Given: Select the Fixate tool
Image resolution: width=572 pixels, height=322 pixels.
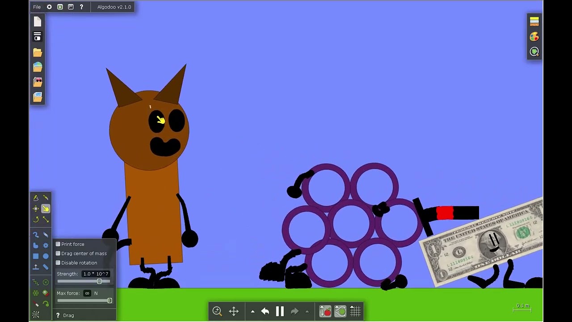Looking at the screenshot, I should (x=46, y=282).
